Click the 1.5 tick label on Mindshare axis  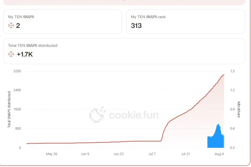tap(232, 71)
